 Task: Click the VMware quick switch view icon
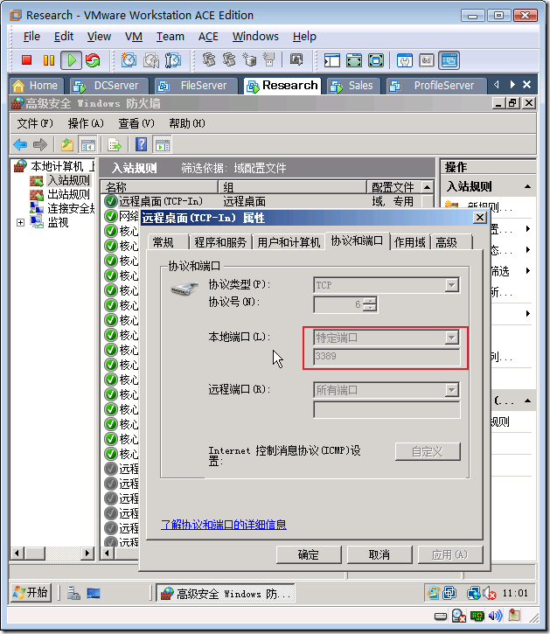pos(354,60)
